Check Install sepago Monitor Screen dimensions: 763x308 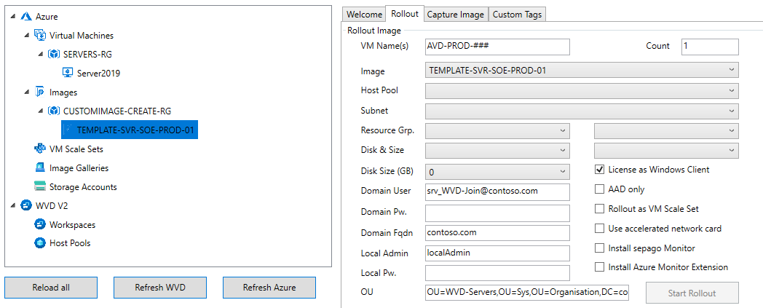[x=599, y=248]
